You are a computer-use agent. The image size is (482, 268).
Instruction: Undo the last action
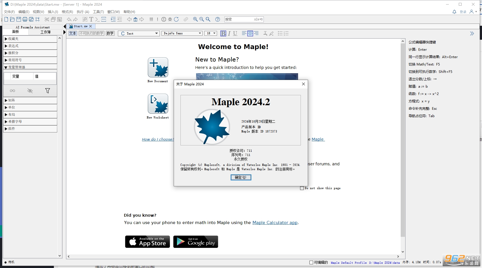click(x=69, y=19)
